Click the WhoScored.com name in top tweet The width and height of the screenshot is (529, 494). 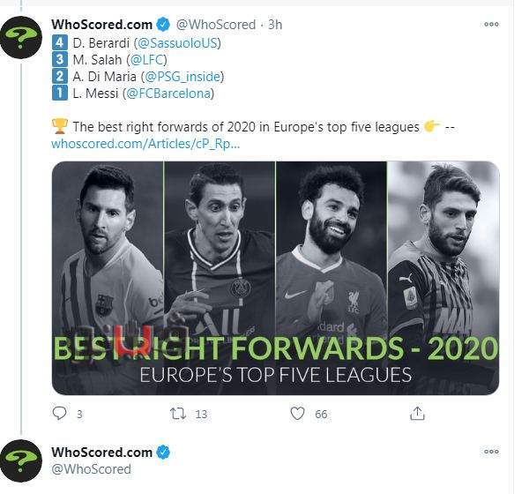point(102,25)
